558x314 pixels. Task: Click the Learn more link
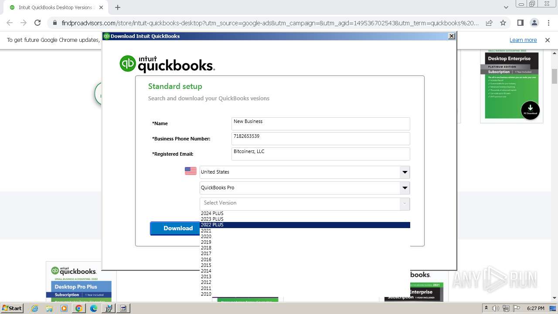[523, 40]
